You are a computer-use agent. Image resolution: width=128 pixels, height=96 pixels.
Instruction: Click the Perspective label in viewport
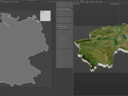coord(77,4)
